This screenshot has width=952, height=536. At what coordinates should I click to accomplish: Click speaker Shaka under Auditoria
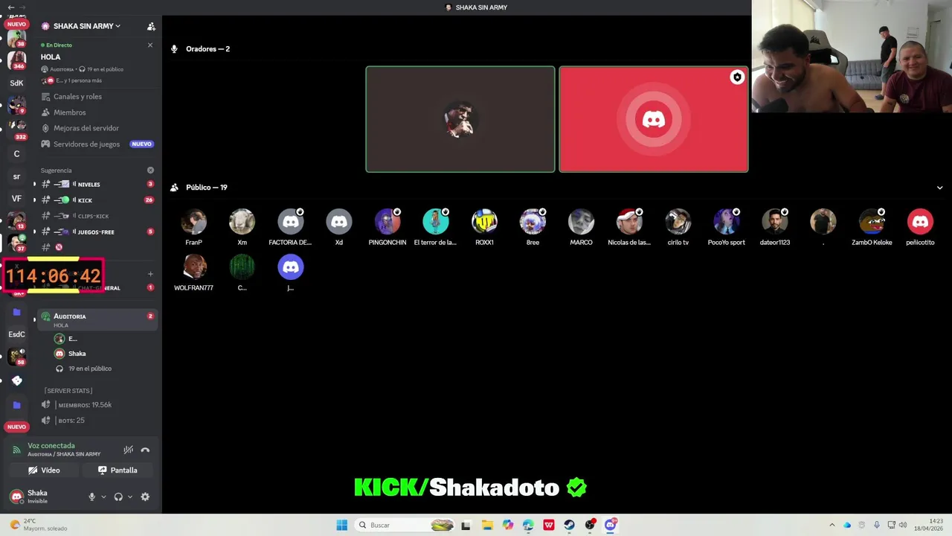click(77, 354)
